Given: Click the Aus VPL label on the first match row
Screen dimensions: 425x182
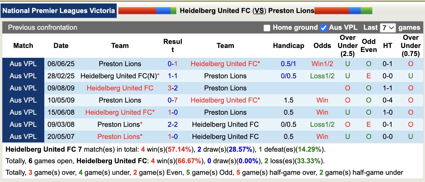Looking at the screenshot, I should 23,64.
